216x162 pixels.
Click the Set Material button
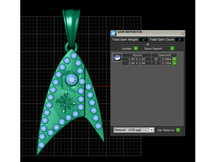[166, 130]
